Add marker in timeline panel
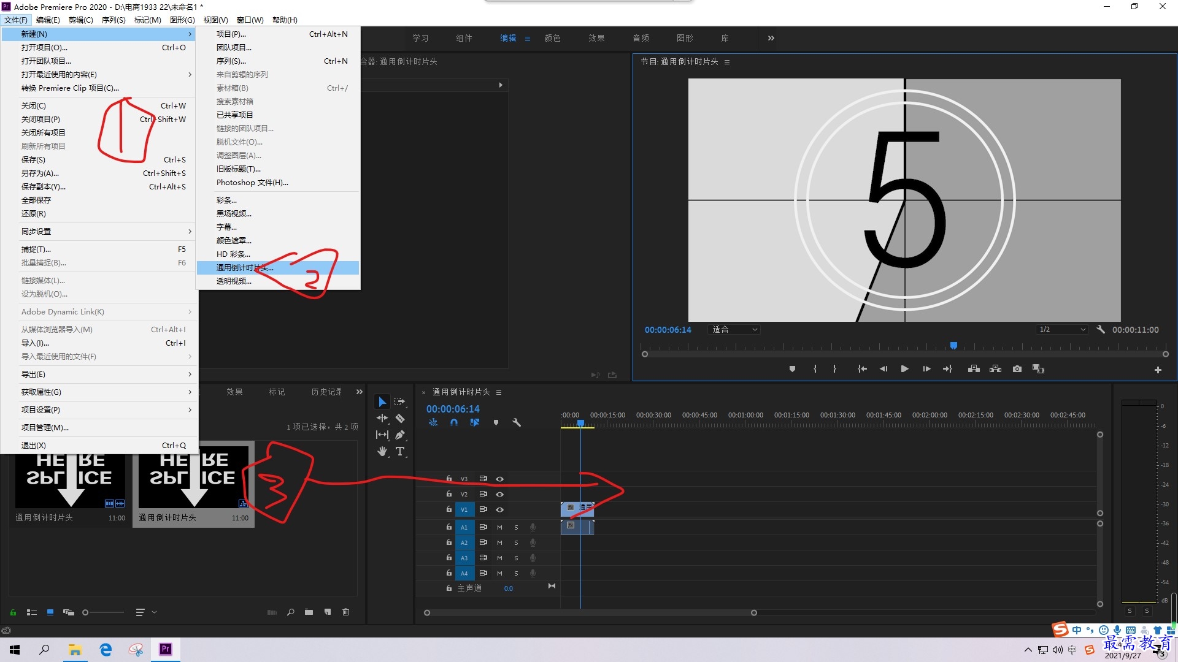 tap(496, 422)
